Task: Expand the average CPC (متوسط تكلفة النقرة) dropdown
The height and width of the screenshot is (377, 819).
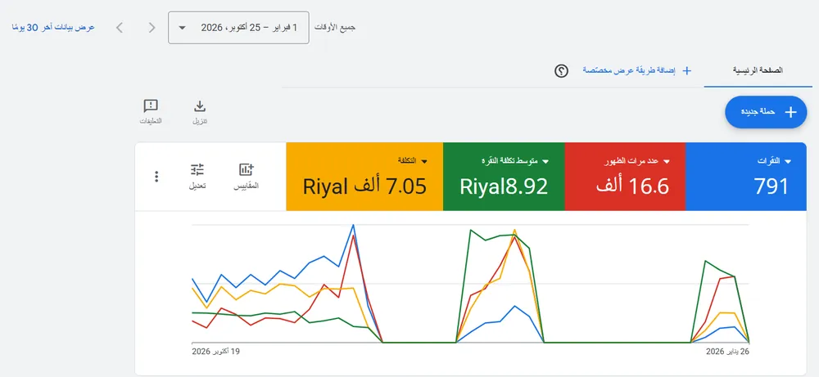Action: (545, 162)
